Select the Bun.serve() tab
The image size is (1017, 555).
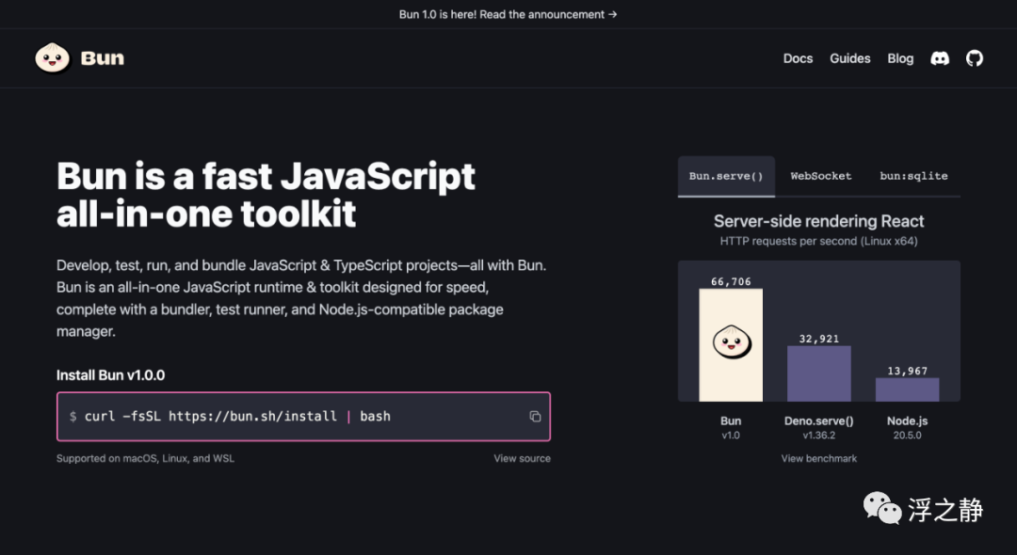(x=726, y=176)
